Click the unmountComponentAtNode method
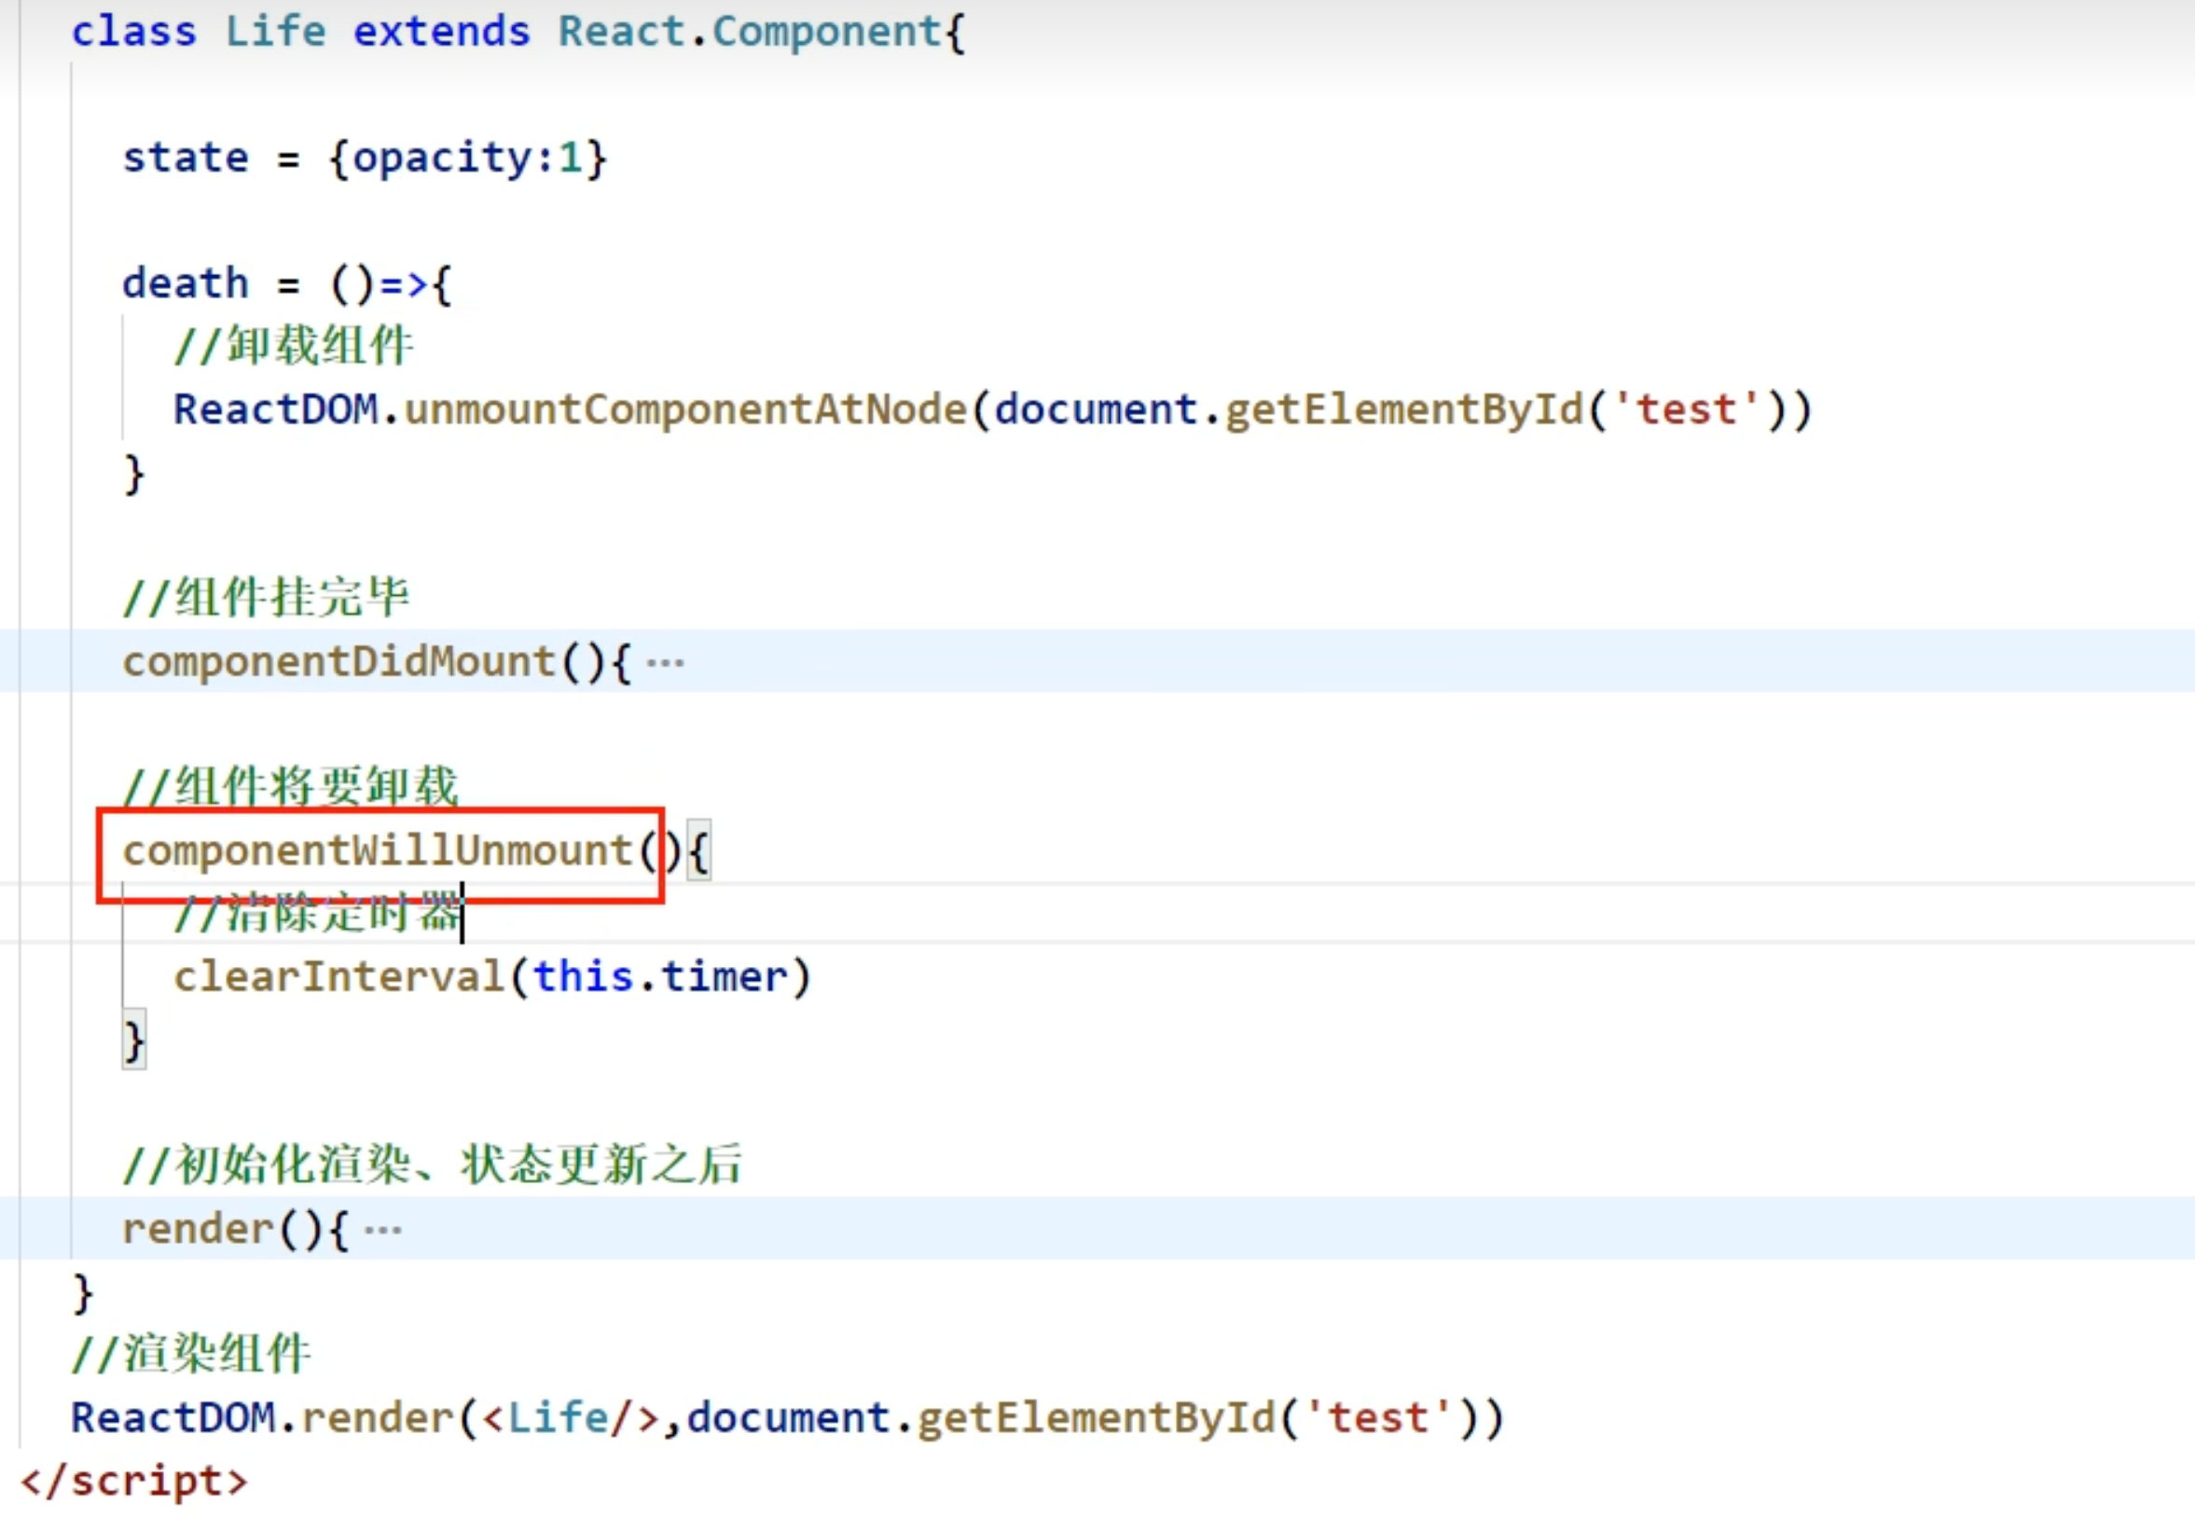The height and width of the screenshot is (1518, 2195). 684,410
